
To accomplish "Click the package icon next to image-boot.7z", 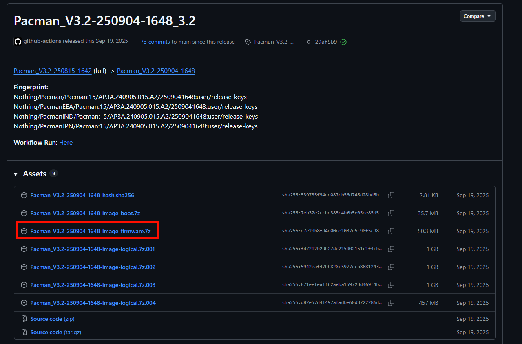I will [24, 213].
